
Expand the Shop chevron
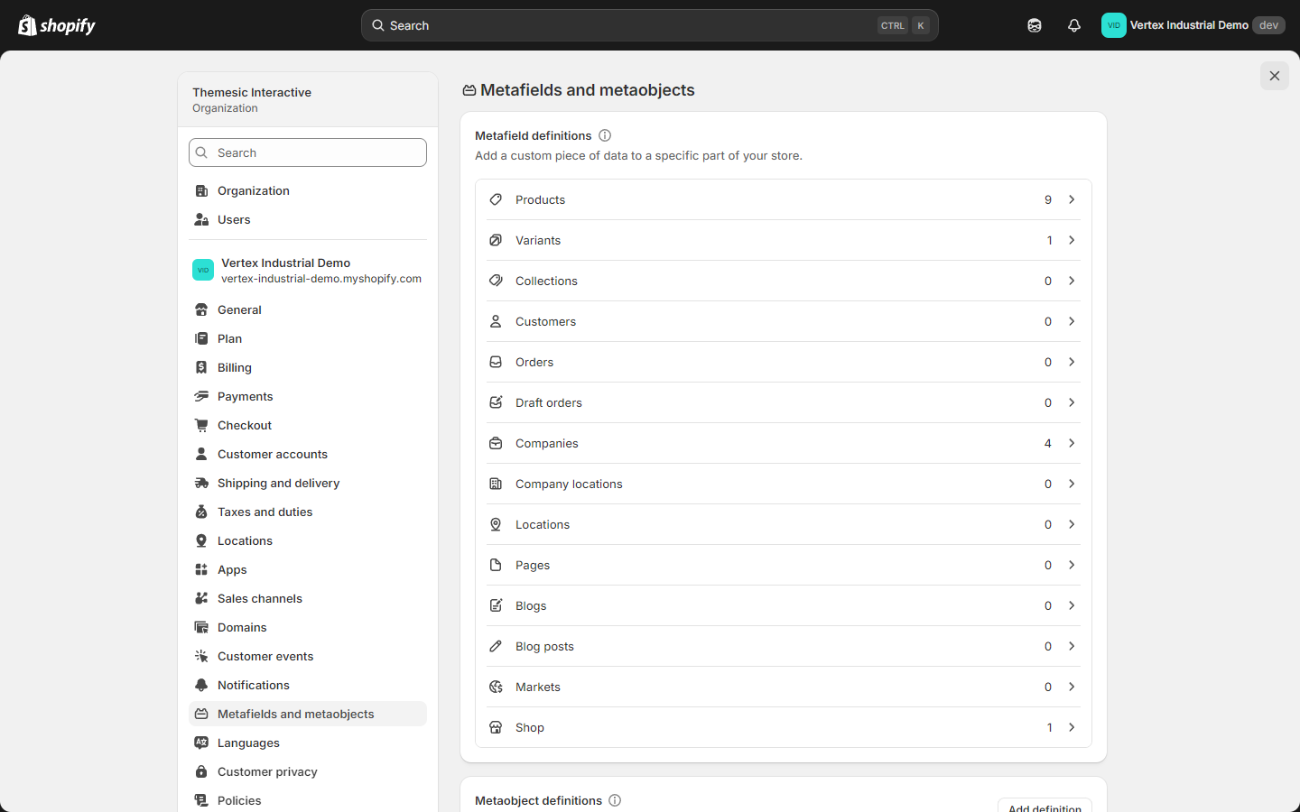[x=1072, y=727]
